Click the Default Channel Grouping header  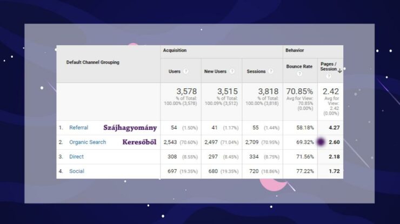point(93,62)
